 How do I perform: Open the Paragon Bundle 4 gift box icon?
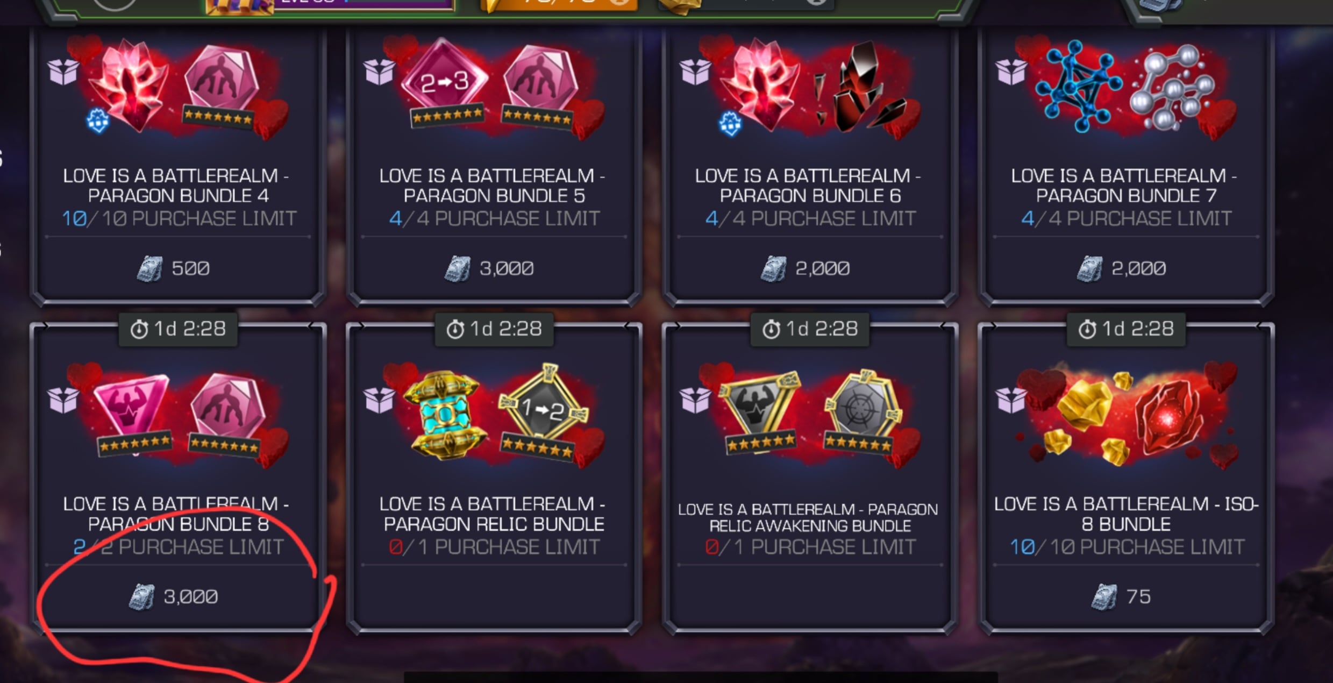63,72
